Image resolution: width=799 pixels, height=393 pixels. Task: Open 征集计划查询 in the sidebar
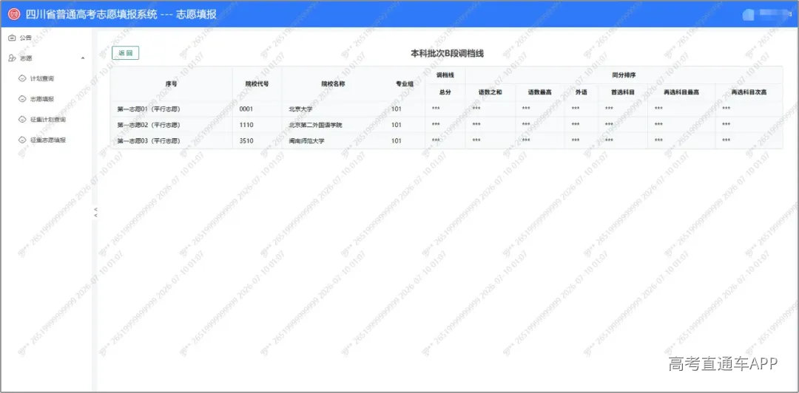pos(48,119)
